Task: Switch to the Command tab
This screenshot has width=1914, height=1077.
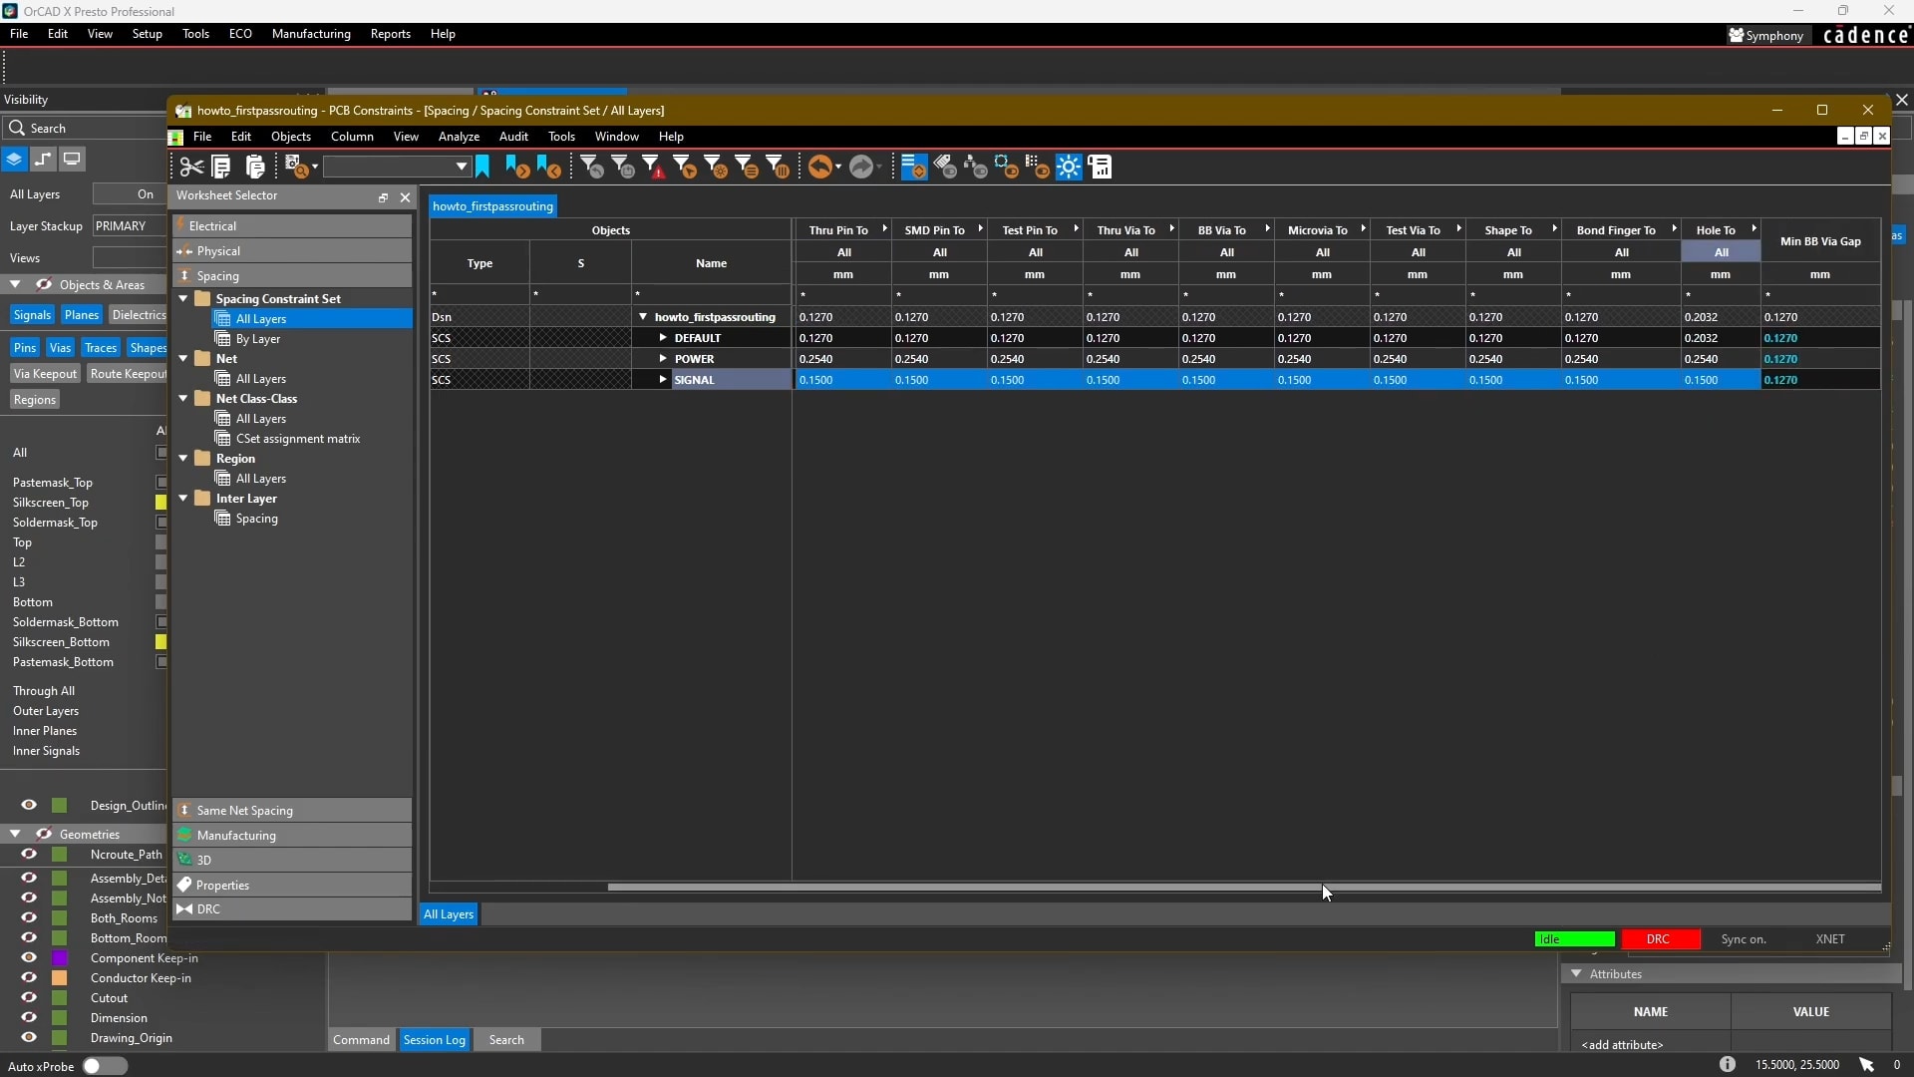Action: [x=361, y=1039]
